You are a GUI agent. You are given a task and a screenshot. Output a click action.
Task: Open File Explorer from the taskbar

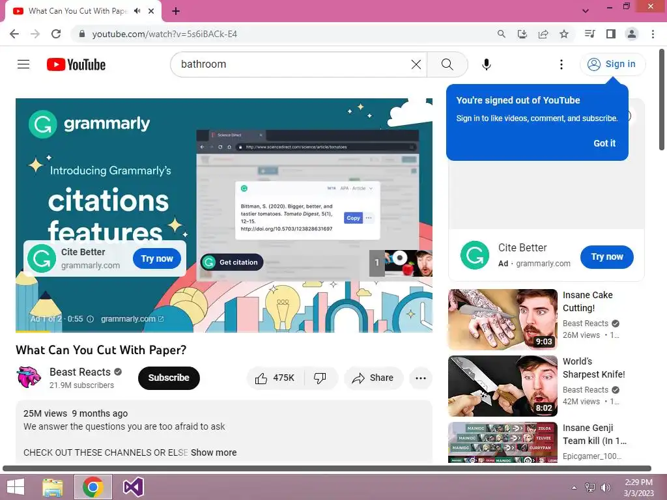53,487
